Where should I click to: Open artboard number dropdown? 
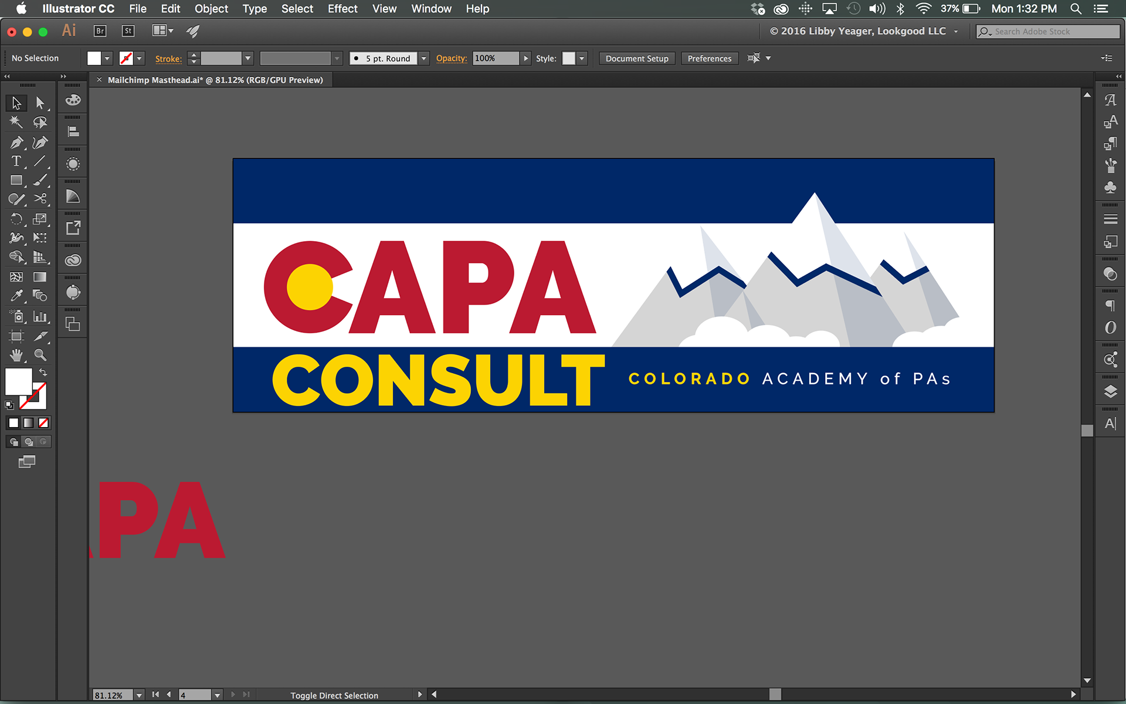click(217, 695)
